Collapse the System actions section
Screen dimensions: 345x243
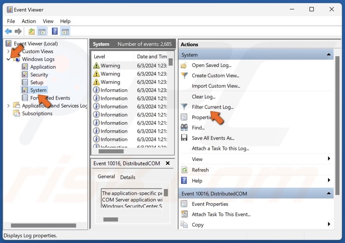point(328,55)
